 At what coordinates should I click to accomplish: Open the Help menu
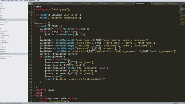click(x=38, y=1)
